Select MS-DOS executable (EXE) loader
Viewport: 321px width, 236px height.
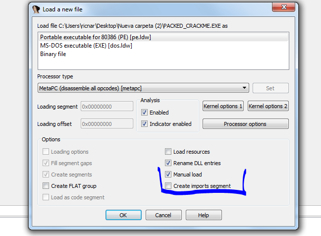click(86, 46)
